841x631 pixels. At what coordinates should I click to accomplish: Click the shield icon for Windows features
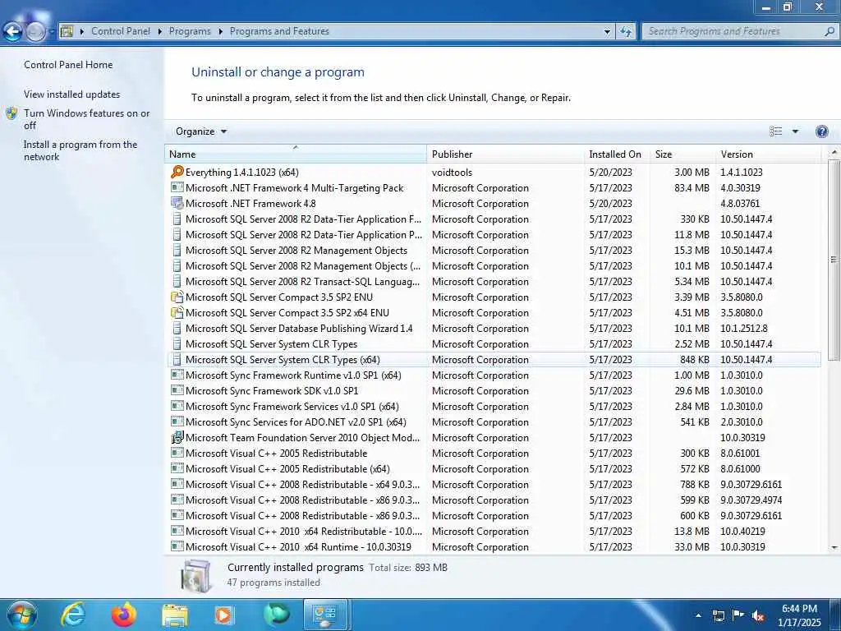click(x=11, y=113)
